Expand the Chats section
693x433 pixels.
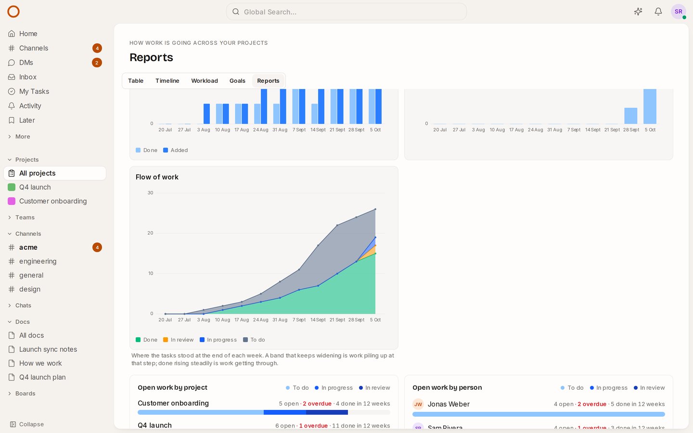click(20, 306)
